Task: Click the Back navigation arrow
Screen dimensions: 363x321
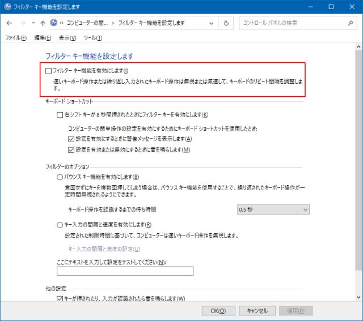Action: [x=10, y=23]
